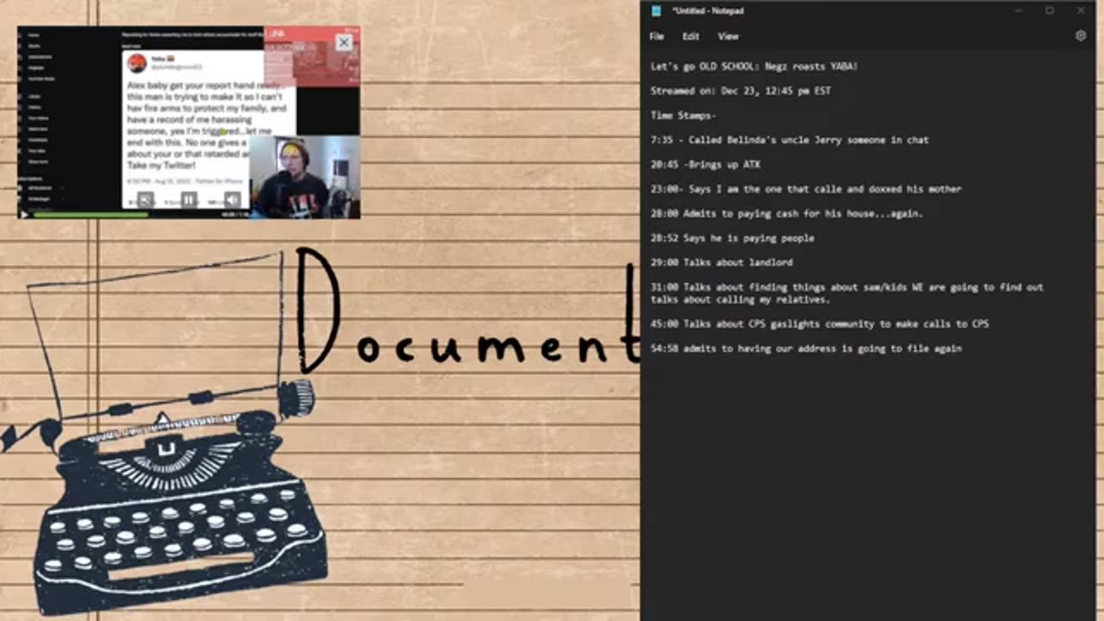Maximize the Notepad window
Viewport: 1104px width, 621px height.
coord(1050,10)
